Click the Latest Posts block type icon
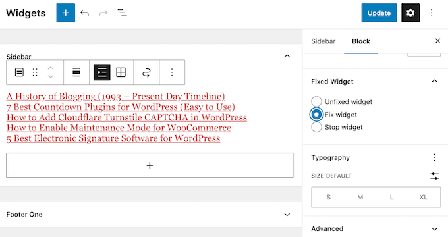 19,72
